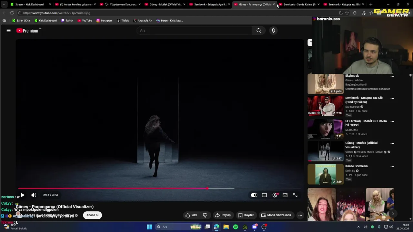413x232 pixels.
Task: Open baran - Kick Stats bookmark
Action: click(x=170, y=21)
